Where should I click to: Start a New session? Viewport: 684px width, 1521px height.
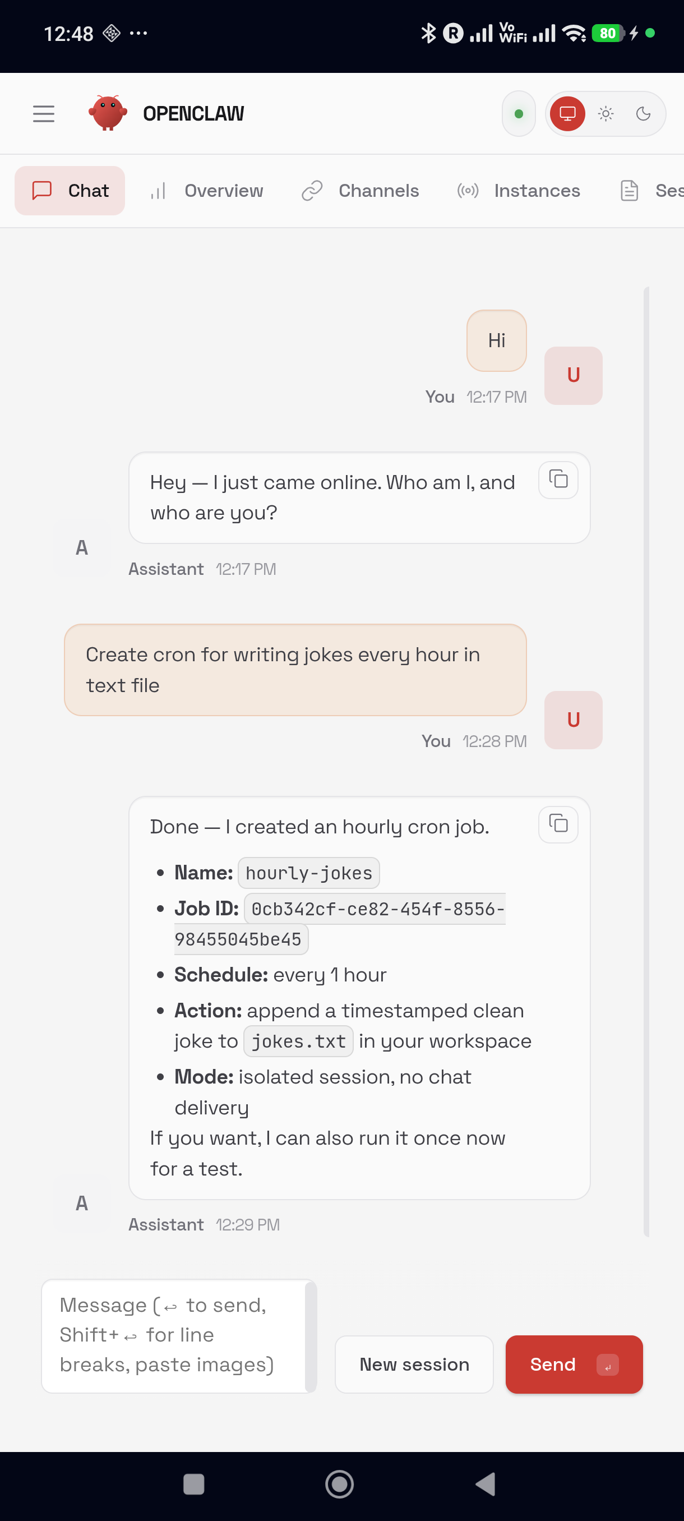(414, 1364)
